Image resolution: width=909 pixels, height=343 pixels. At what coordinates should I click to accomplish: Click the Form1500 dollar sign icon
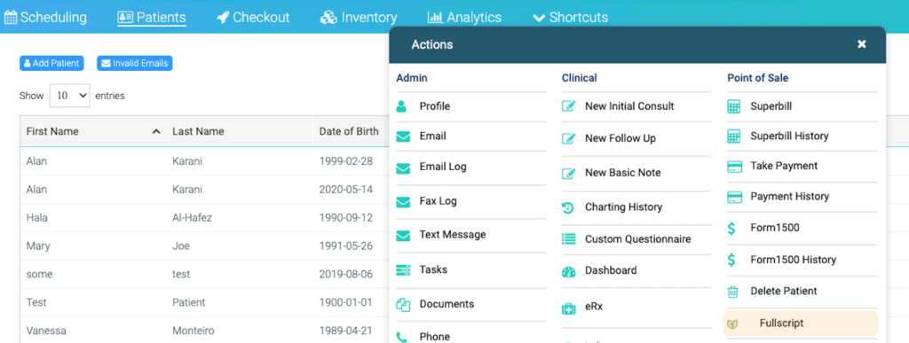(731, 228)
